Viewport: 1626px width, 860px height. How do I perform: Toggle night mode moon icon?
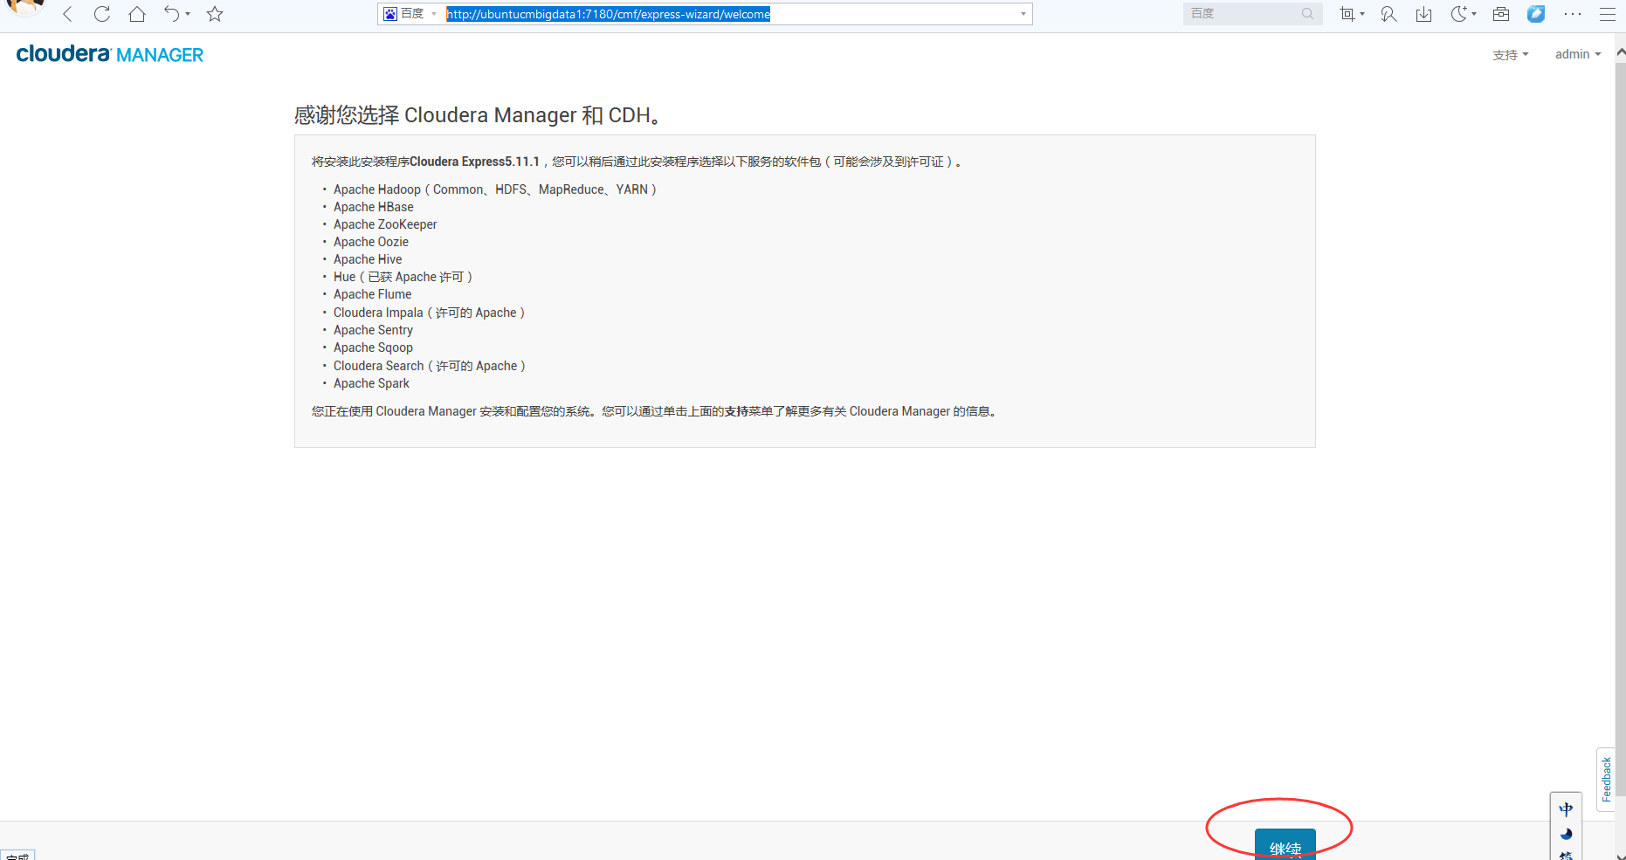click(1458, 14)
